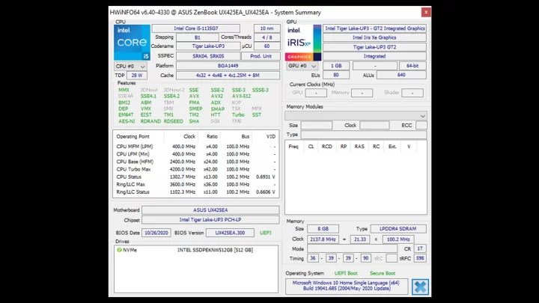Click the Intel Iris Xe graphics logo
Screen dimensions: 539x303
299,42
